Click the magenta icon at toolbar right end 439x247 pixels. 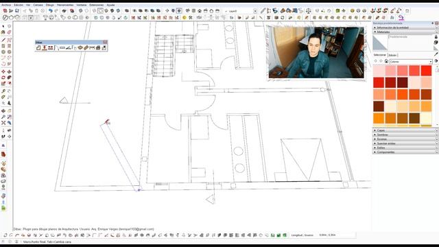[x=401, y=18]
